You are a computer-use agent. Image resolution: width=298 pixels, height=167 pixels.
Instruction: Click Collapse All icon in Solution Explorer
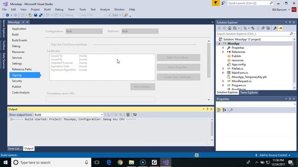263,28
